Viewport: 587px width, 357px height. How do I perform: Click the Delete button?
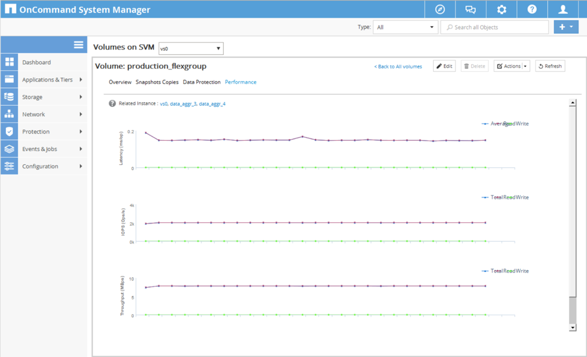click(x=474, y=66)
